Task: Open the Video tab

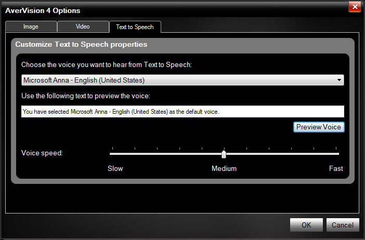Action: [x=83, y=26]
